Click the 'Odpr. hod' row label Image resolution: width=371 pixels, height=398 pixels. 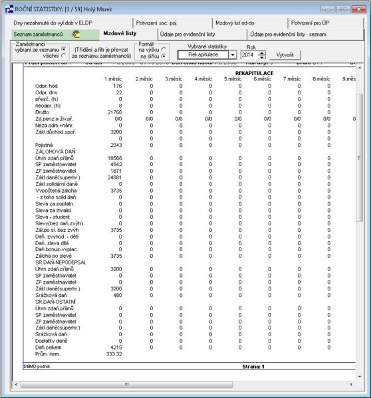[47, 86]
